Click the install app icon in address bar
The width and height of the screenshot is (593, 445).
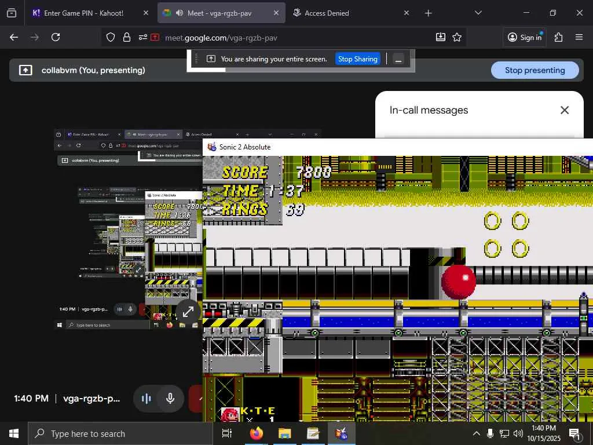[x=441, y=37]
